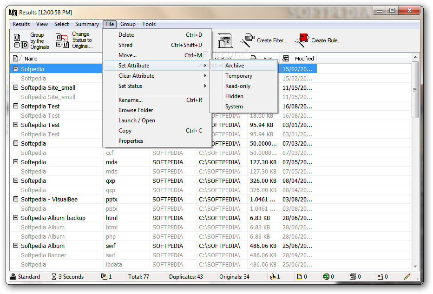The width and height of the screenshot is (433, 294).
Task: Click scrollbar up arrow in results list
Action: [415, 57]
